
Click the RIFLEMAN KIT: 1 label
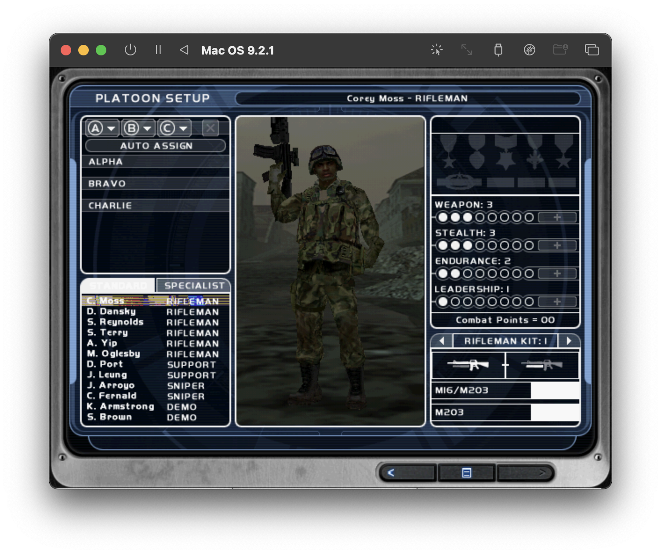coord(505,341)
